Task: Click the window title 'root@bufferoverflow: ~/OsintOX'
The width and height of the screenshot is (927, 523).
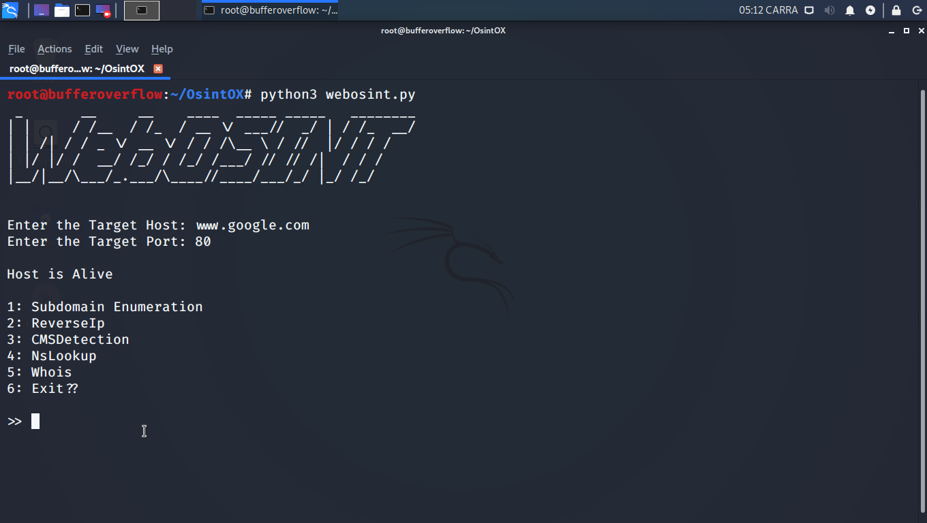Action: tap(443, 31)
